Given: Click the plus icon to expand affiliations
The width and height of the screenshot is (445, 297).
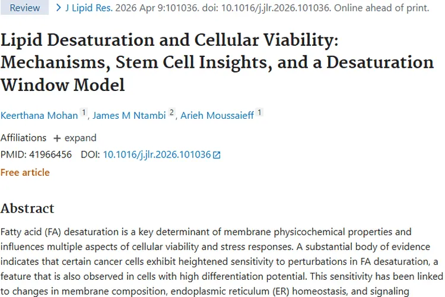Looking at the screenshot, I should (57, 138).
